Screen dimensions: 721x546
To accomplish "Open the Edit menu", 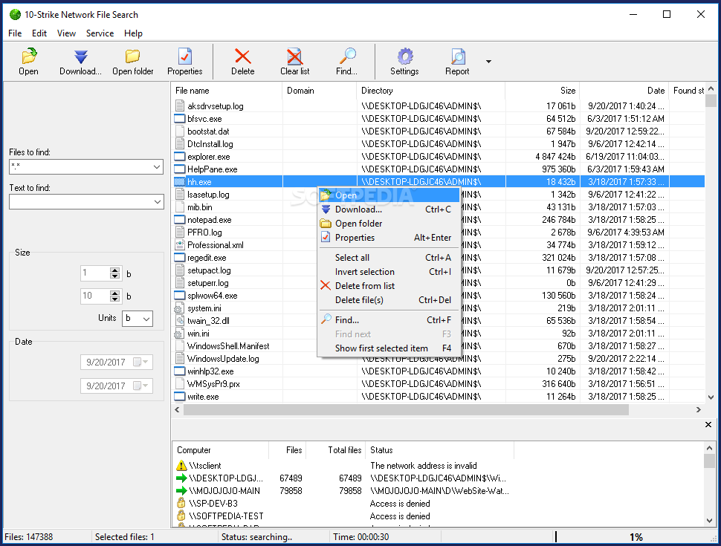I will 39,33.
